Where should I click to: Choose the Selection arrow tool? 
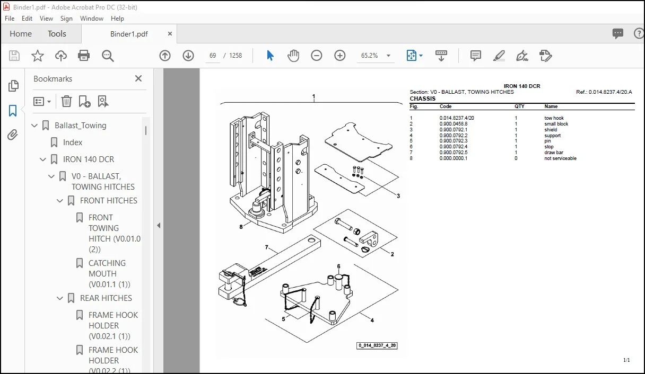270,56
